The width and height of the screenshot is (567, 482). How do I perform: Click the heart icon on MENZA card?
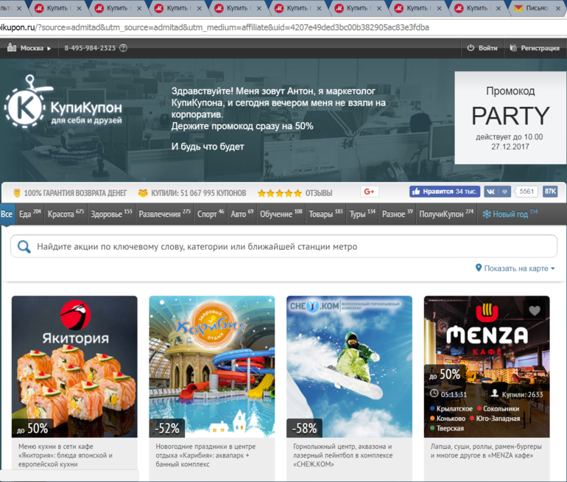[535, 310]
